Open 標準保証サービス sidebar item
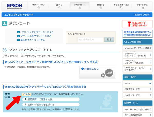This screenshot has height=117, width=154. click(138, 89)
